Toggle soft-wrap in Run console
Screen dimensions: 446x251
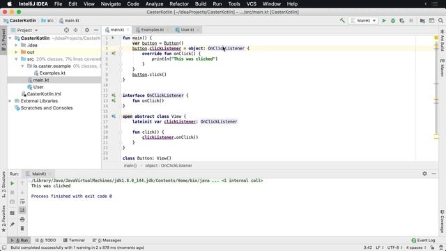(22, 201)
